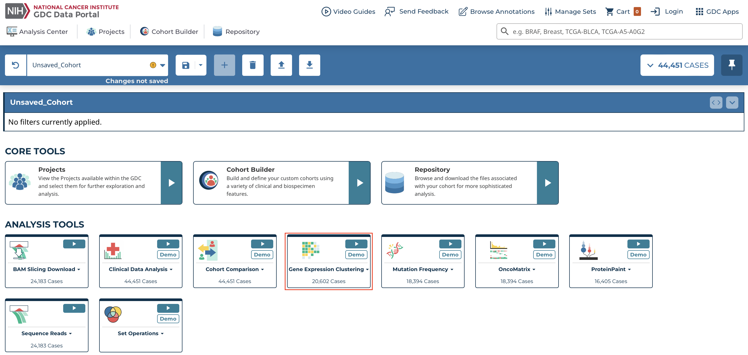This screenshot has height=355, width=748.
Task: Click the upload cohort arrow icon
Action: click(281, 65)
